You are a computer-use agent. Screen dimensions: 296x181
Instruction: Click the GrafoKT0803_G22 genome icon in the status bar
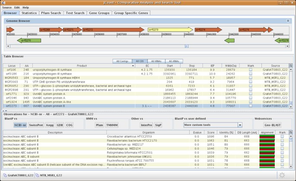5,175
